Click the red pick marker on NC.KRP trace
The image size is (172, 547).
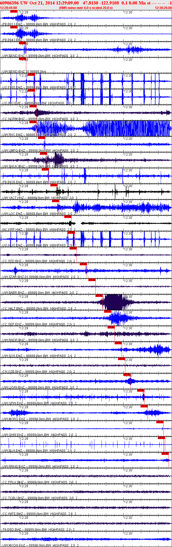68,217
